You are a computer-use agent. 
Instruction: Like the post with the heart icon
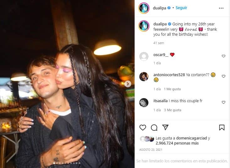coord(142,128)
